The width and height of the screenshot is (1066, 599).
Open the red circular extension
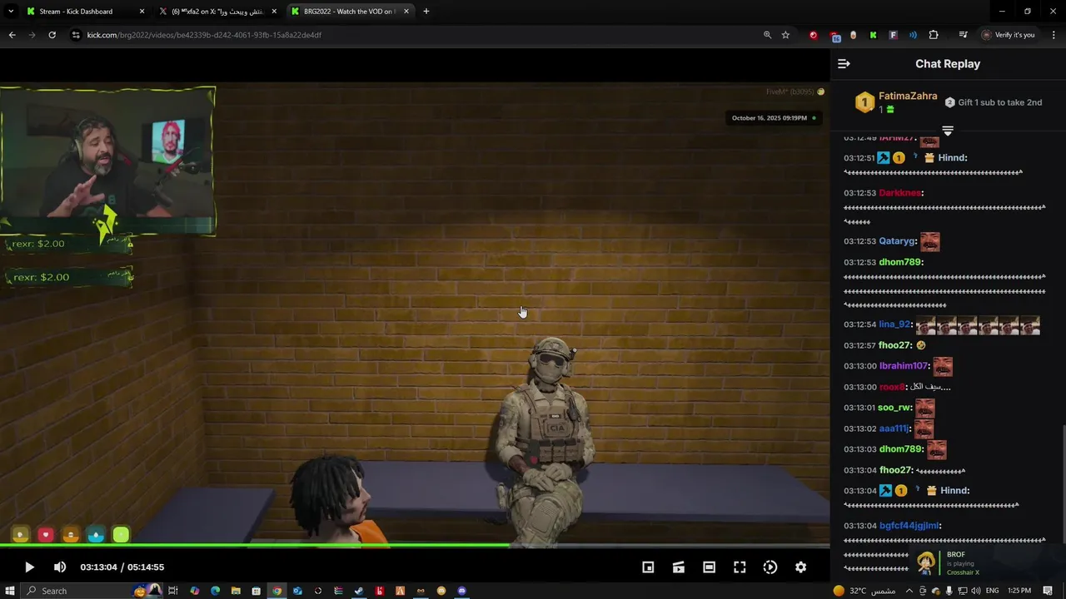pyautogui.click(x=814, y=35)
